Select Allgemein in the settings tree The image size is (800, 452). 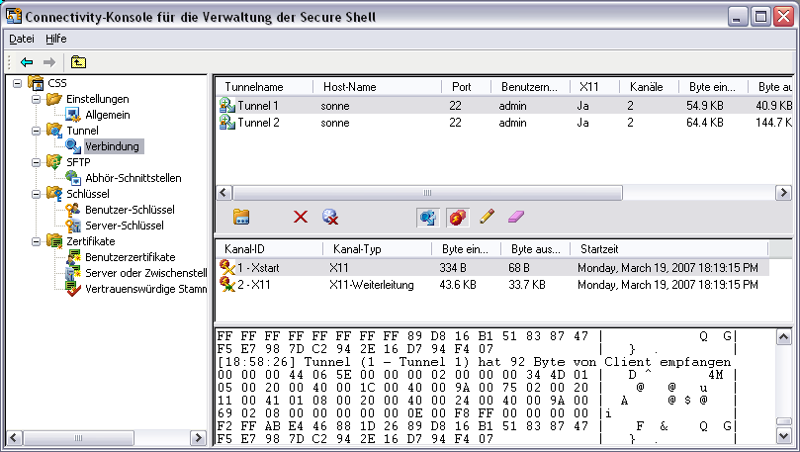[107, 115]
